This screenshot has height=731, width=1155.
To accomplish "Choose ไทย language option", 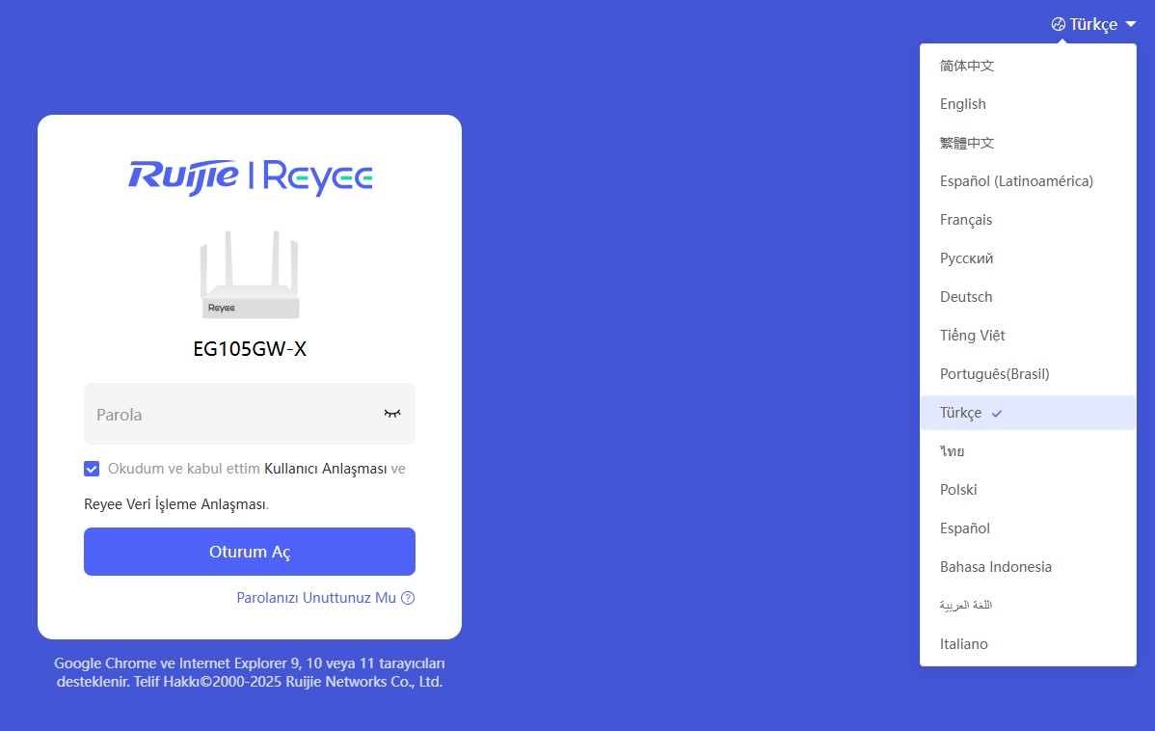I will (x=1028, y=451).
